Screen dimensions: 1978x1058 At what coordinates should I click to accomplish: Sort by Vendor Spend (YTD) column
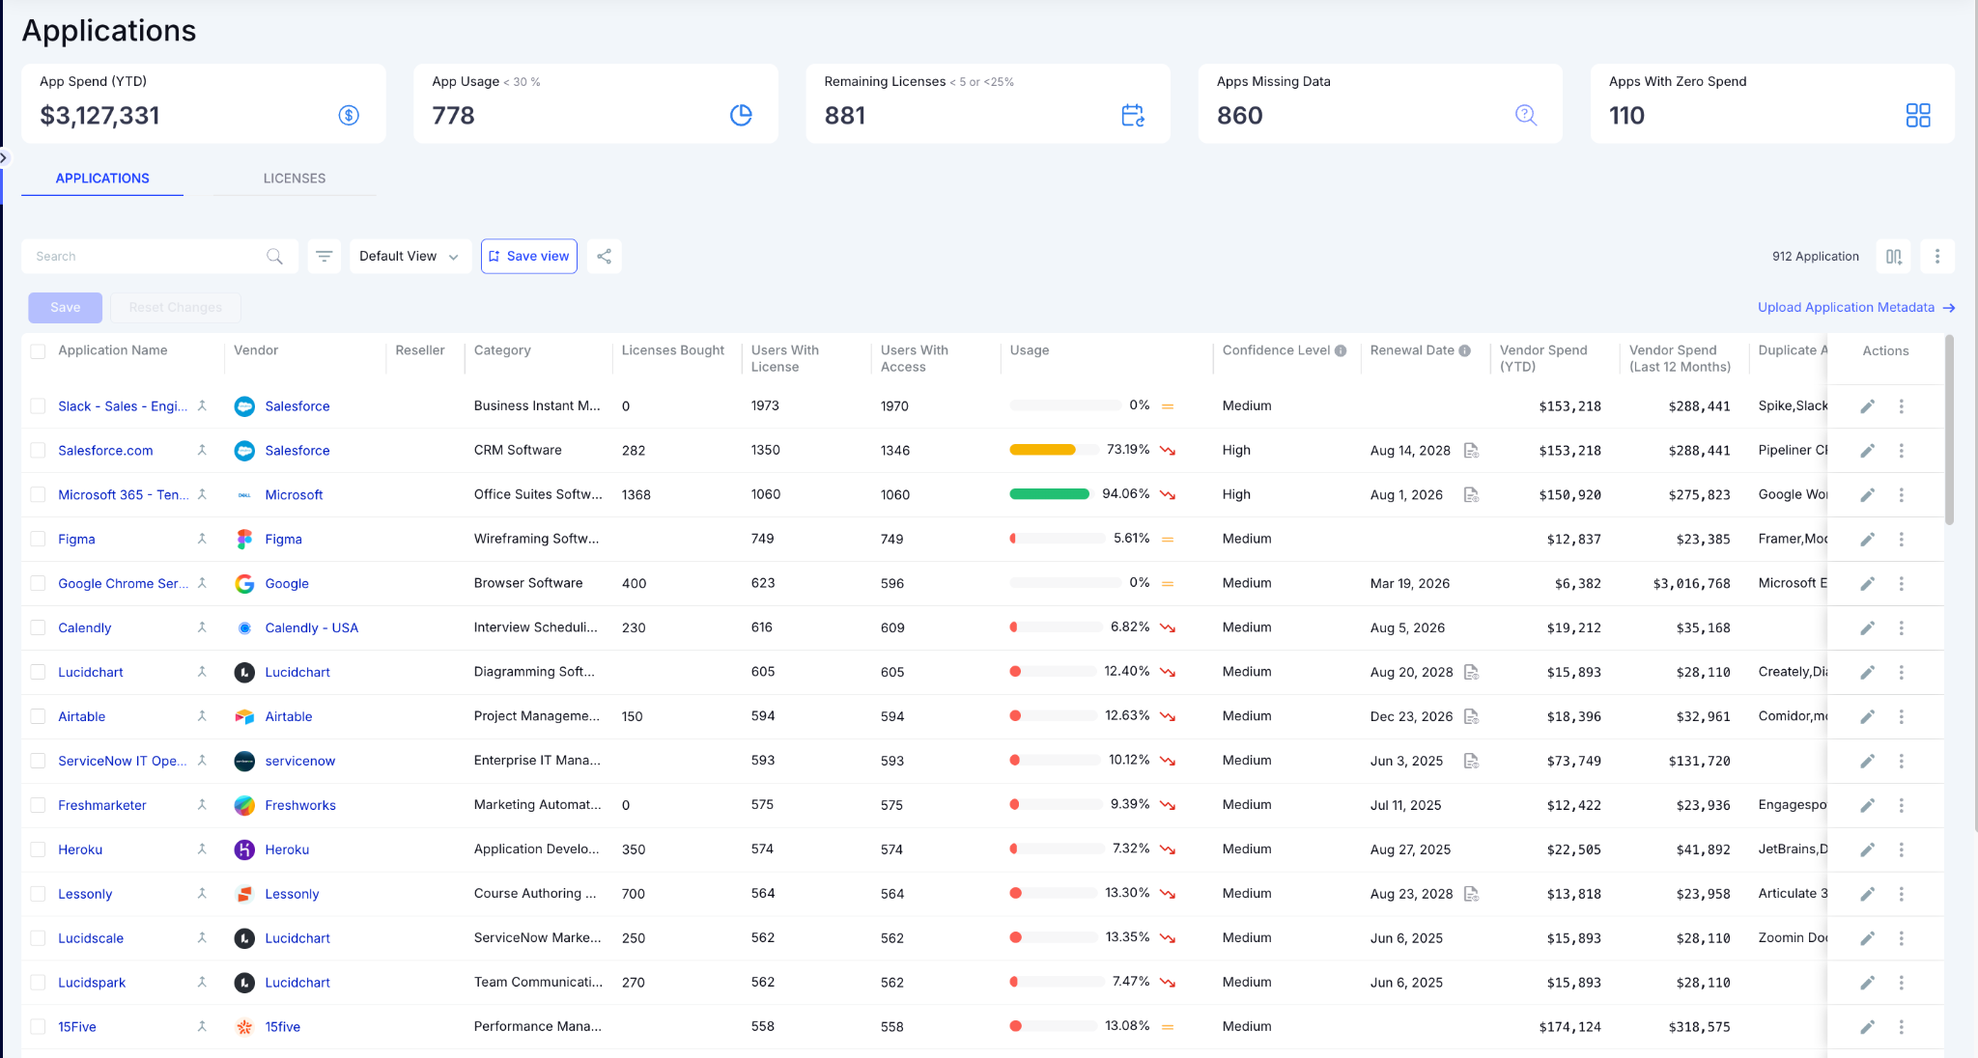[x=1543, y=358]
